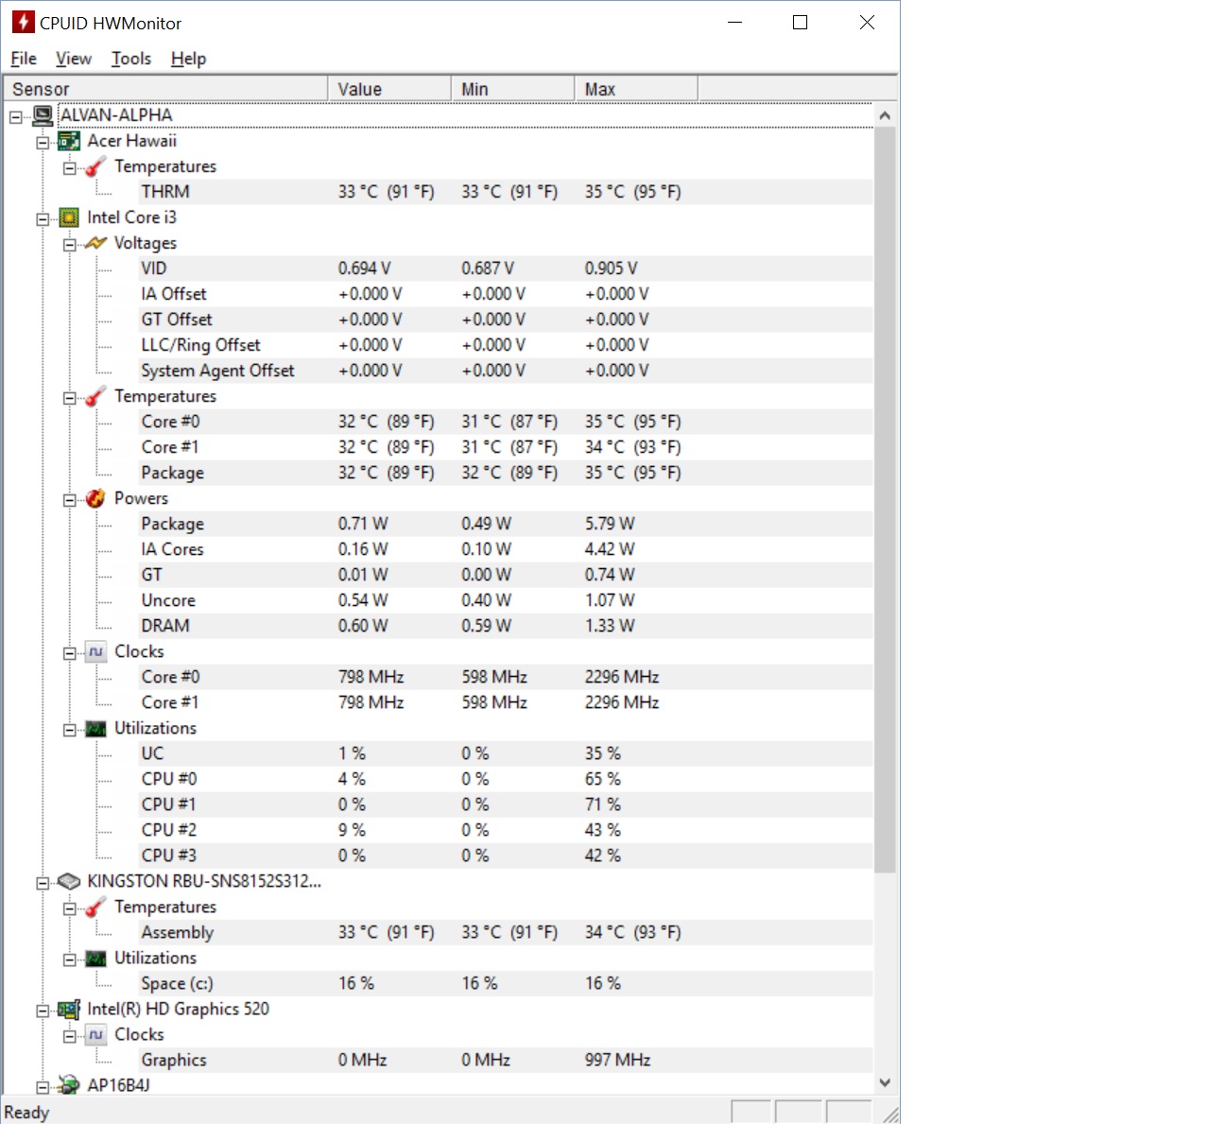
Task: Collapse Intel Core i3 Utilizations section
Action: pos(69,730)
